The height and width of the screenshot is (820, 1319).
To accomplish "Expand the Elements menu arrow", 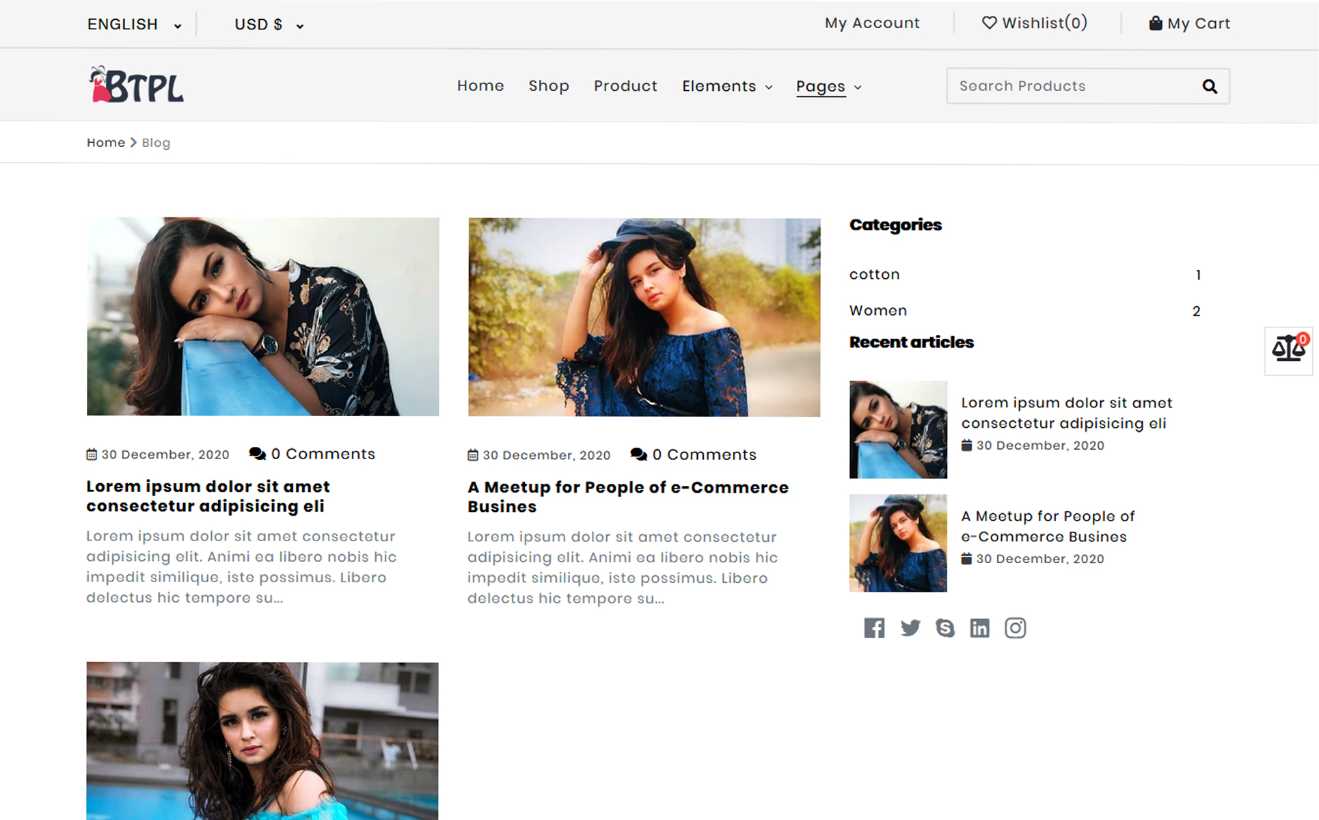I will [x=769, y=87].
